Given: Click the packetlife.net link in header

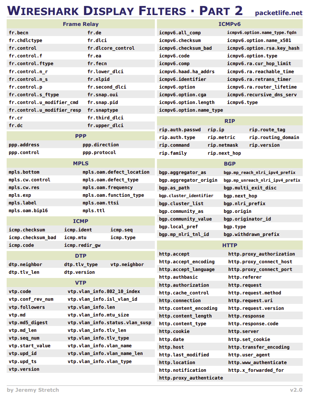Looking at the screenshot, I should click(278, 13).
